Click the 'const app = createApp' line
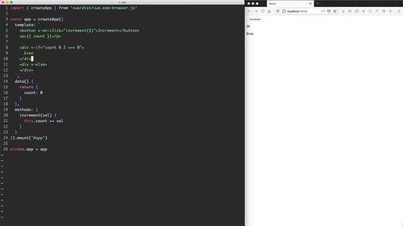 click(x=37, y=19)
